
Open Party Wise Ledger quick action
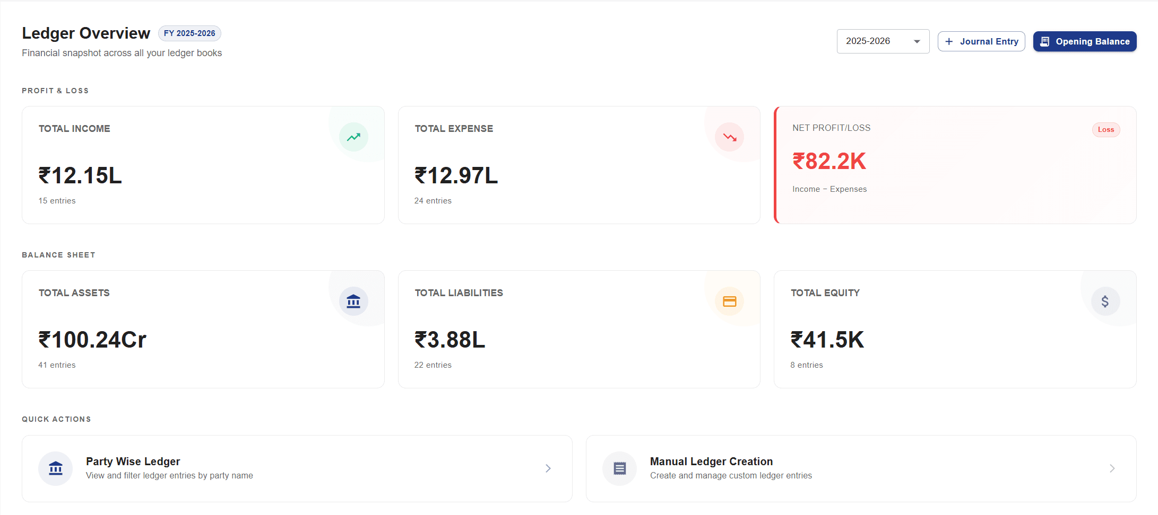(297, 468)
